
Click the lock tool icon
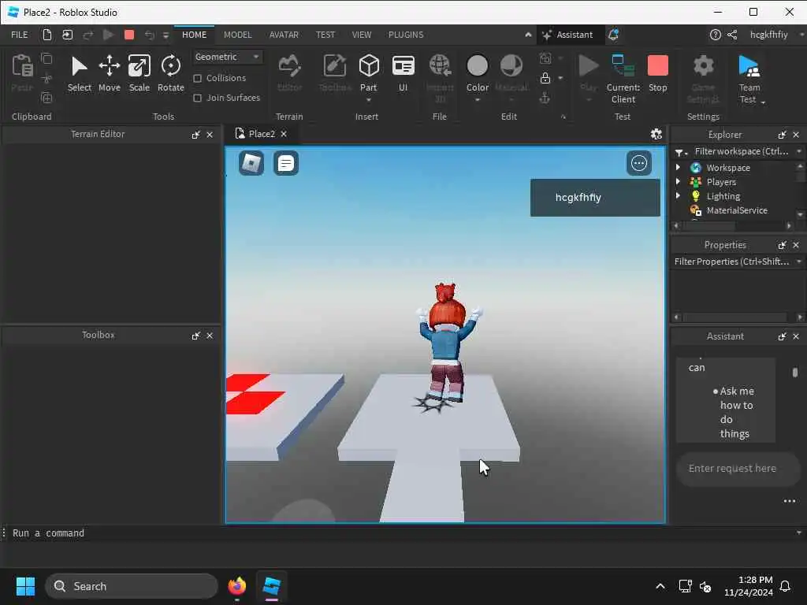click(x=545, y=78)
